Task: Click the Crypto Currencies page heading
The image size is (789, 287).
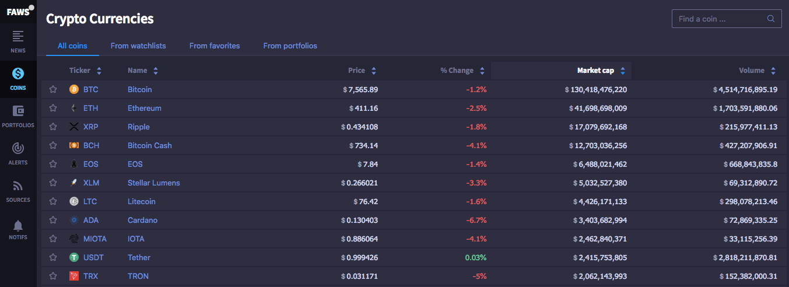Action: tap(100, 19)
